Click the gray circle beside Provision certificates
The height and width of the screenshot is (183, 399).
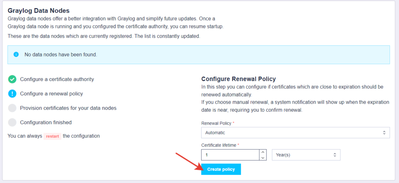tap(12, 108)
